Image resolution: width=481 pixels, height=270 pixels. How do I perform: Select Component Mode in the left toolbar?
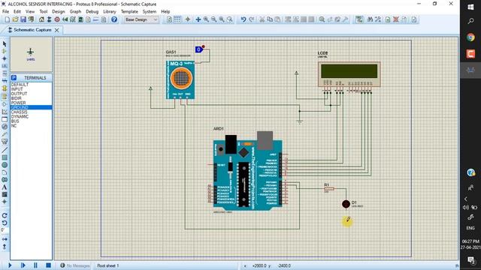point(5,51)
